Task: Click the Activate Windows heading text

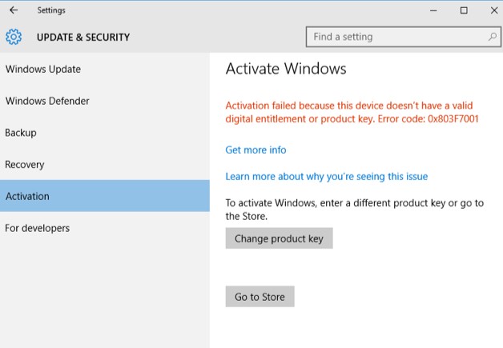Action: (x=286, y=69)
